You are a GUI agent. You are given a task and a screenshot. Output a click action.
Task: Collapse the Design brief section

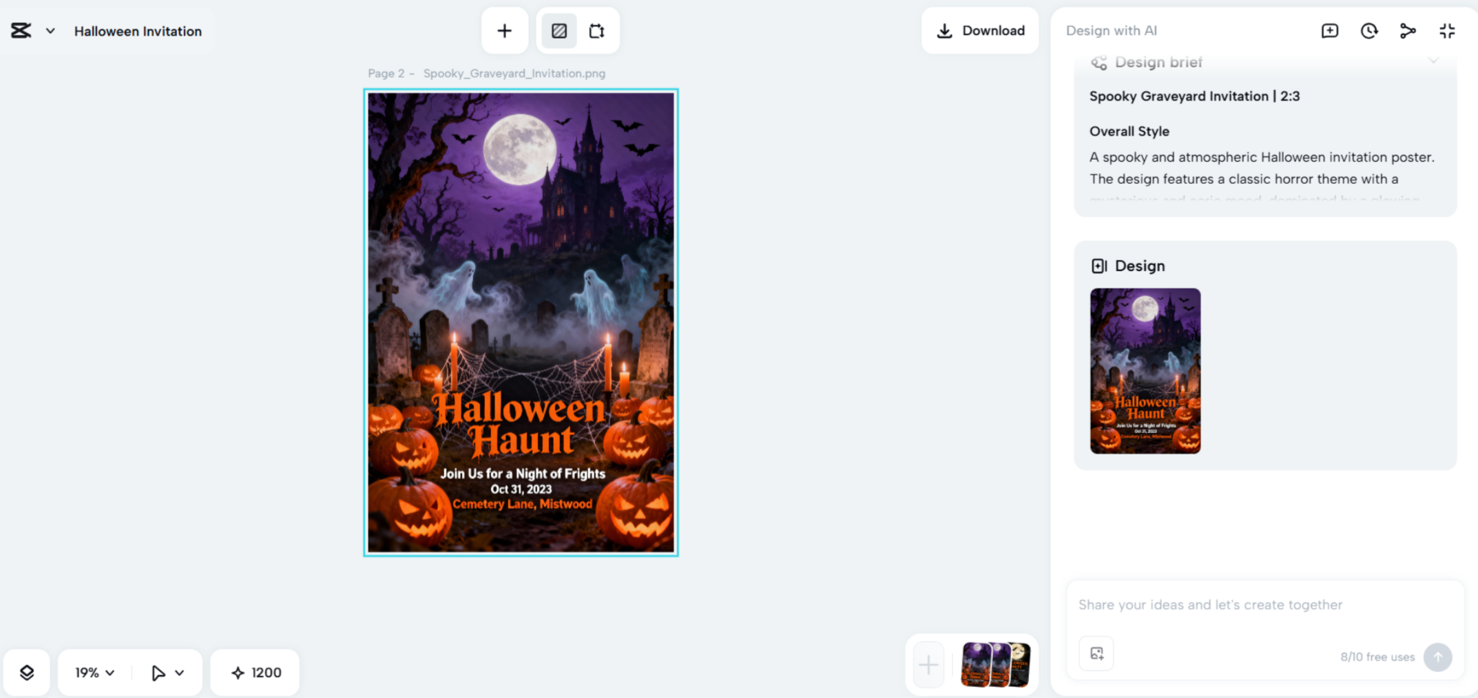tap(1433, 61)
